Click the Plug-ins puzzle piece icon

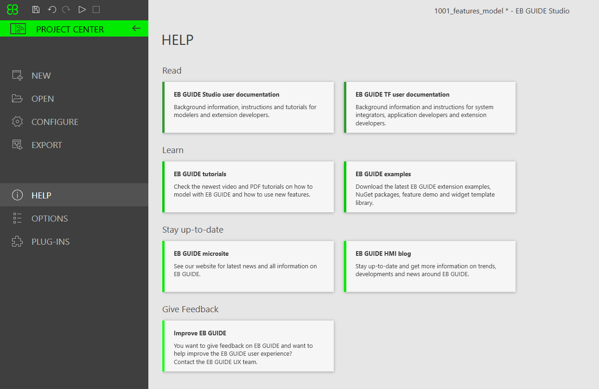17,241
